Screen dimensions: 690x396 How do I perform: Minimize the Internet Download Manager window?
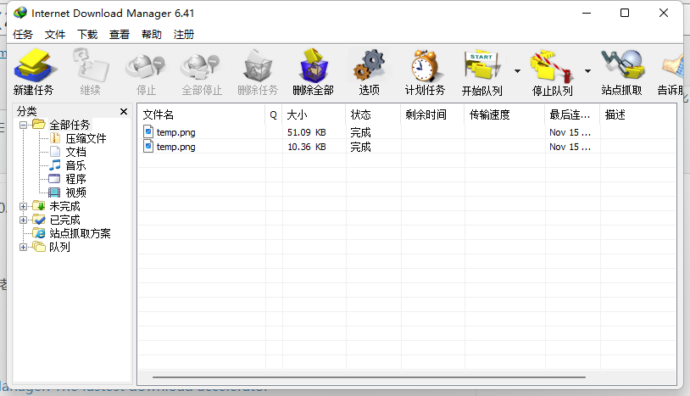point(587,14)
